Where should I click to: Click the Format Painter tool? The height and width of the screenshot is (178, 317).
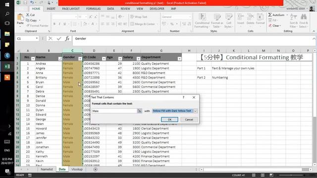(x=37, y=26)
